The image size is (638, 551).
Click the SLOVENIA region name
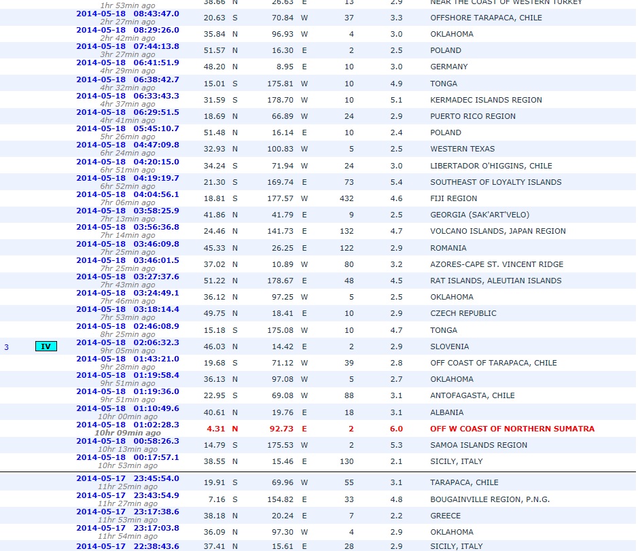pos(450,346)
